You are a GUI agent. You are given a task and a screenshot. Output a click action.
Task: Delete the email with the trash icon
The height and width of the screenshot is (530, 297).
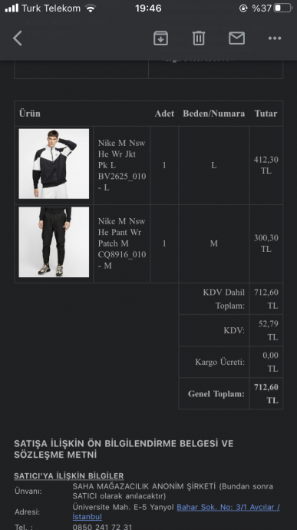pos(199,38)
